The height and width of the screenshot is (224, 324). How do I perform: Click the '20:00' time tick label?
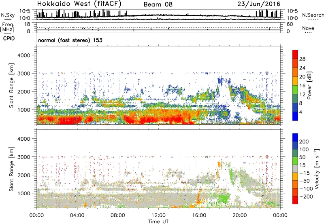coord(240,216)
